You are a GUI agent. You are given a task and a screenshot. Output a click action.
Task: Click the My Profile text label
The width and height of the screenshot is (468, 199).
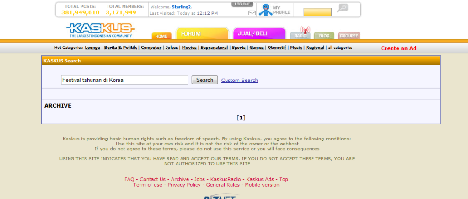tap(281, 10)
